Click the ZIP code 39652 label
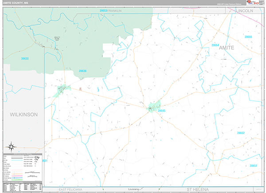 click(x=241, y=133)
